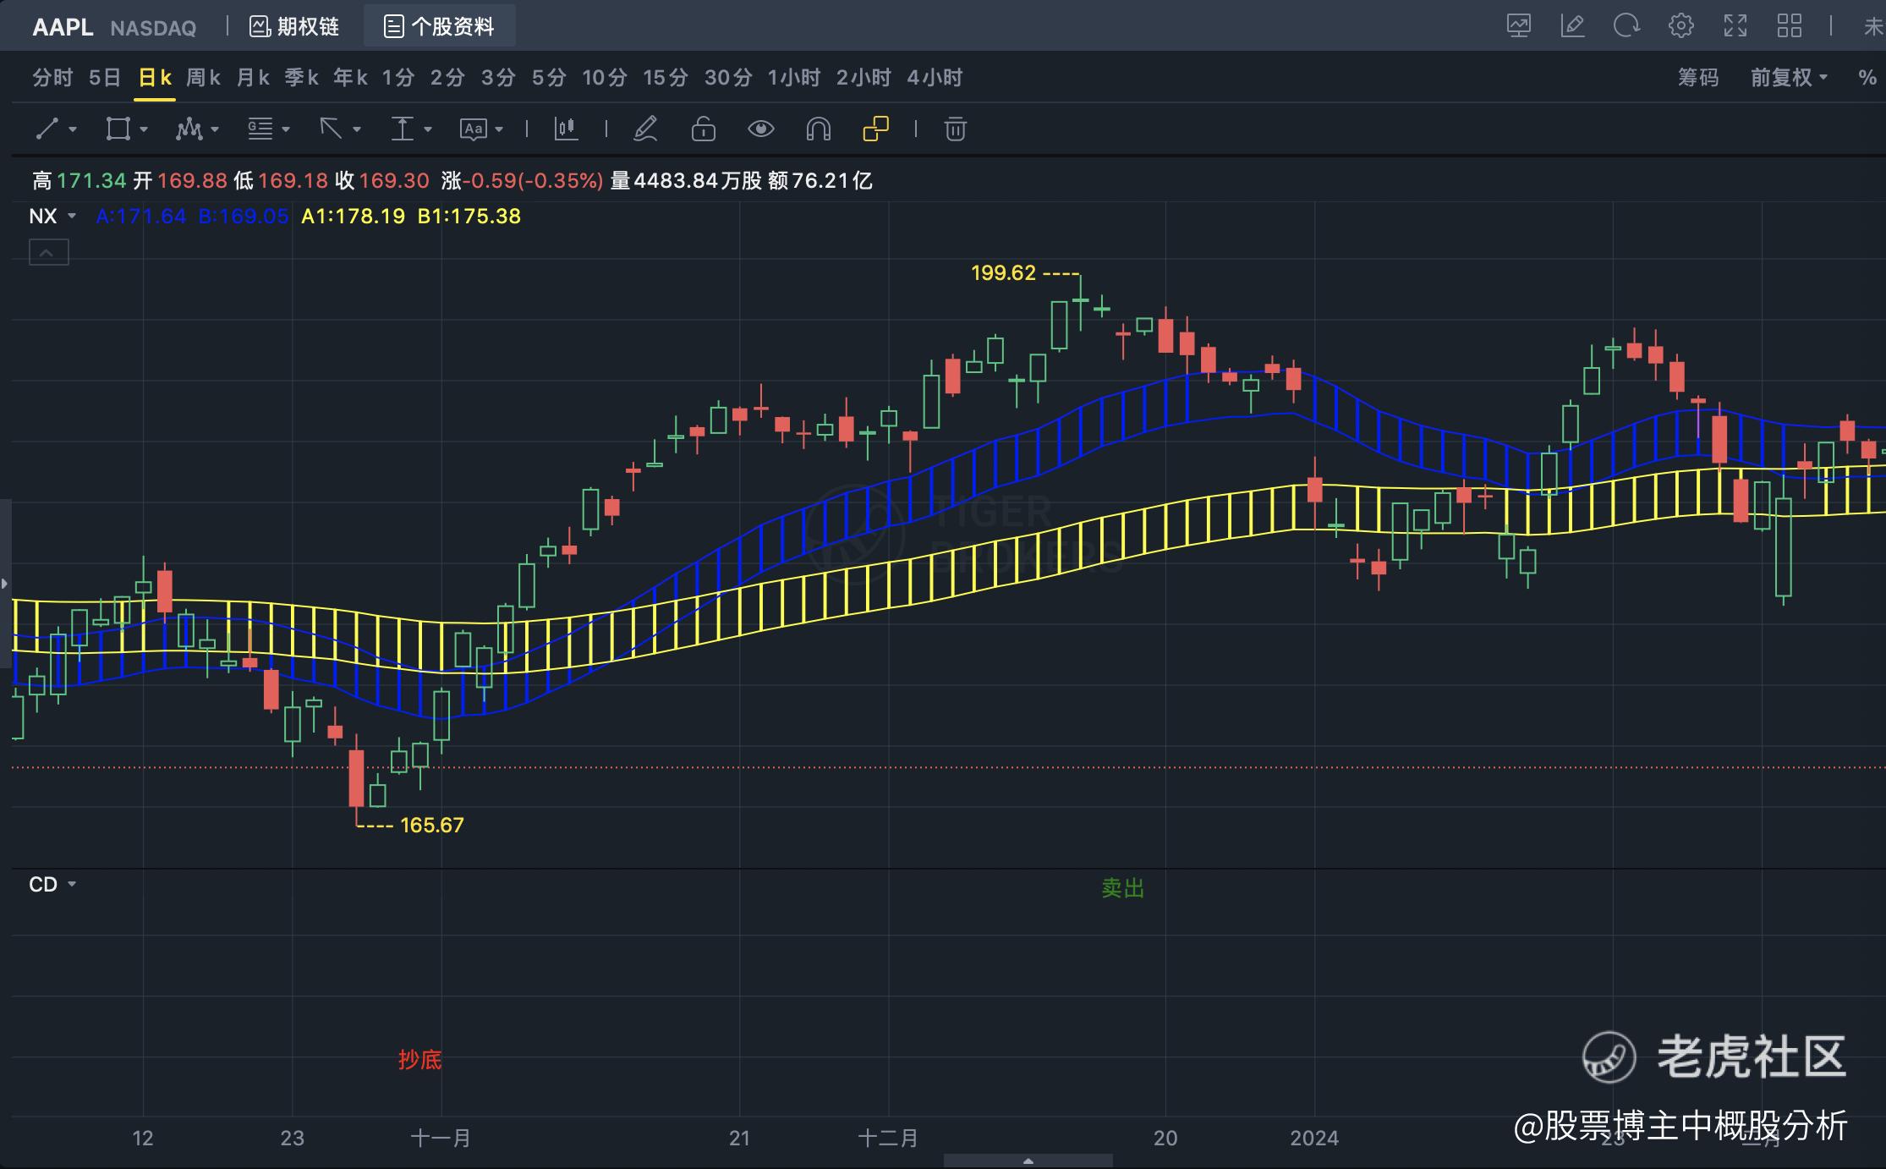Switch to the 5分 five-minute interval
This screenshot has height=1169, width=1886.
[549, 78]
